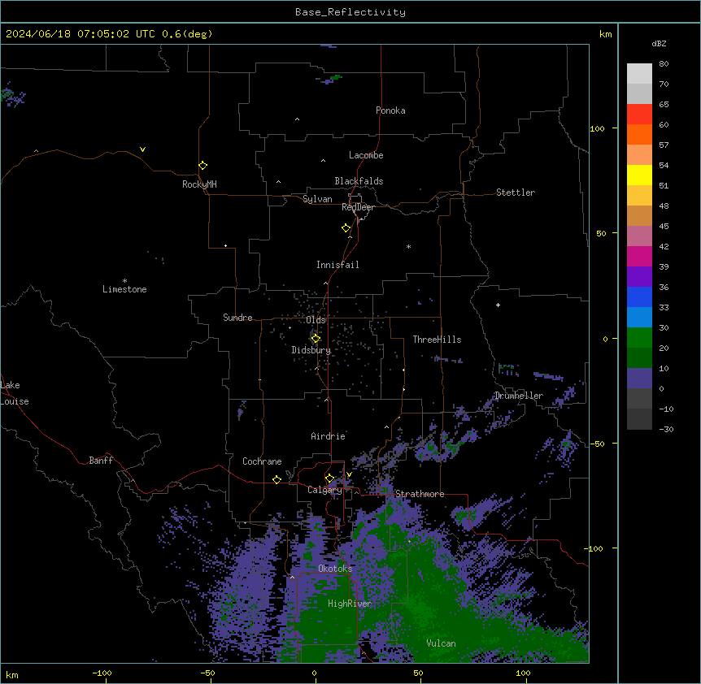Click the asterisk marker above Limestone
701x684 pixels.
click(x=124, y=280)
